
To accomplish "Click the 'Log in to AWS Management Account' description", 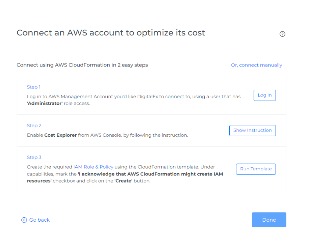I will pos(134,96).
